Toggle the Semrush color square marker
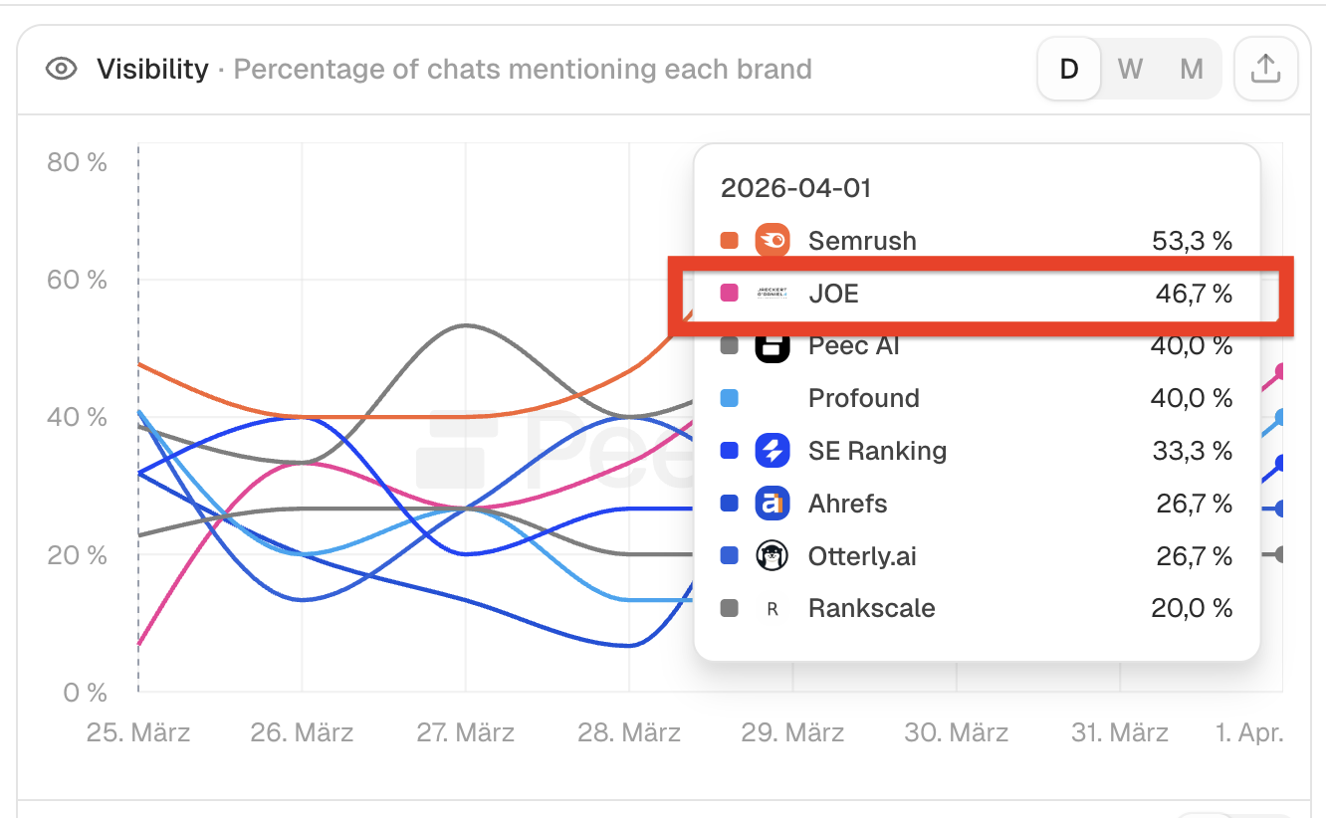This screenshot has width=1326, height=818. point(729,240)
